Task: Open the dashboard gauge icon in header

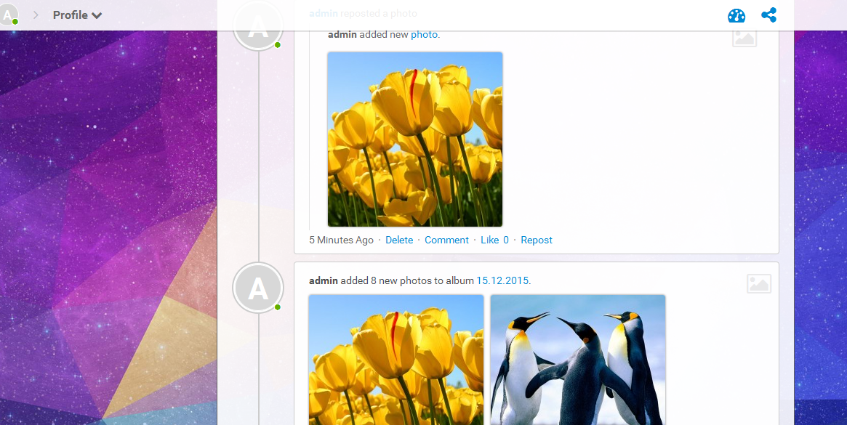Action: 736,15
